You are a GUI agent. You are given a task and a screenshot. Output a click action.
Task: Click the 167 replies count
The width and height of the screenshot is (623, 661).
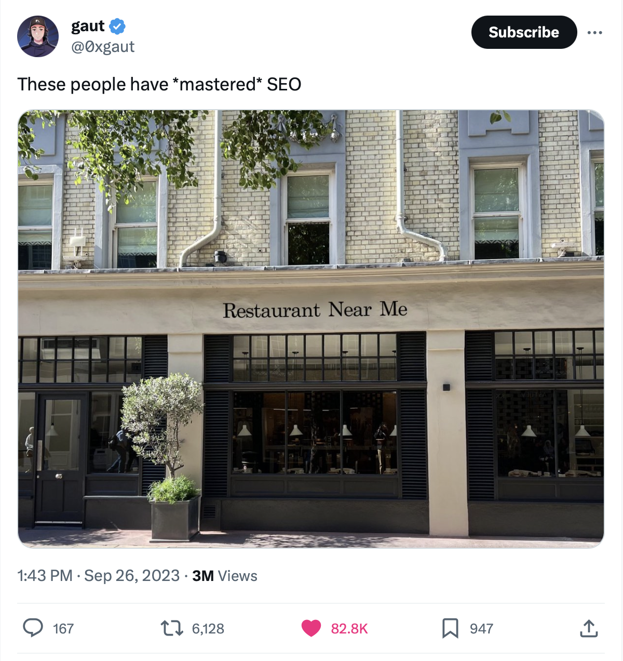pyautogui.click(x=63, y=629)
